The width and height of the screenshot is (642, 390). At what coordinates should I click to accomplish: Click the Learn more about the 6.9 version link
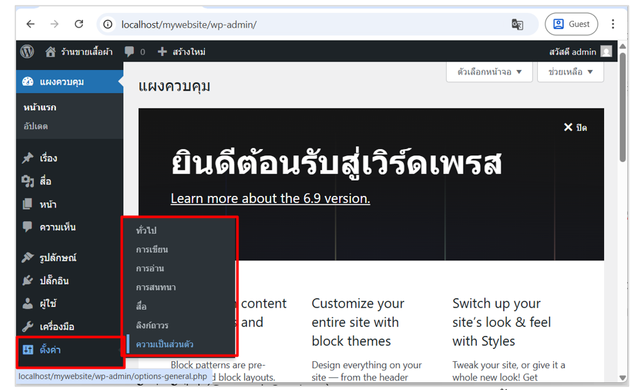(x=270, y=199)
